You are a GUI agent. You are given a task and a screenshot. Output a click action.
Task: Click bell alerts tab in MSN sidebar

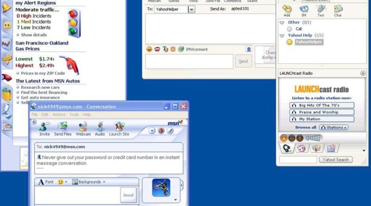(6, 8)
